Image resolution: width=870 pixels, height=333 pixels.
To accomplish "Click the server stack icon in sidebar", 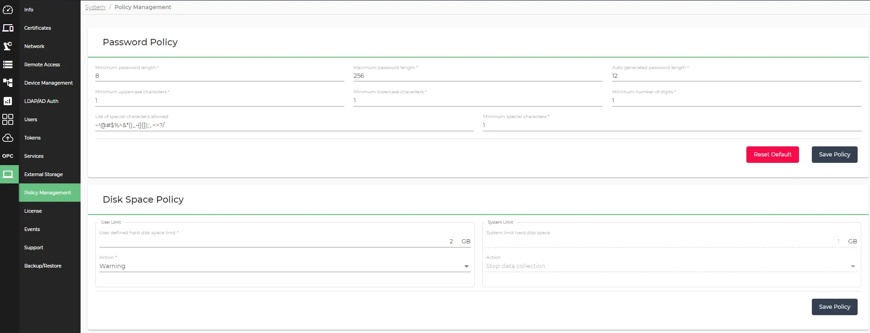I will 8,64.
